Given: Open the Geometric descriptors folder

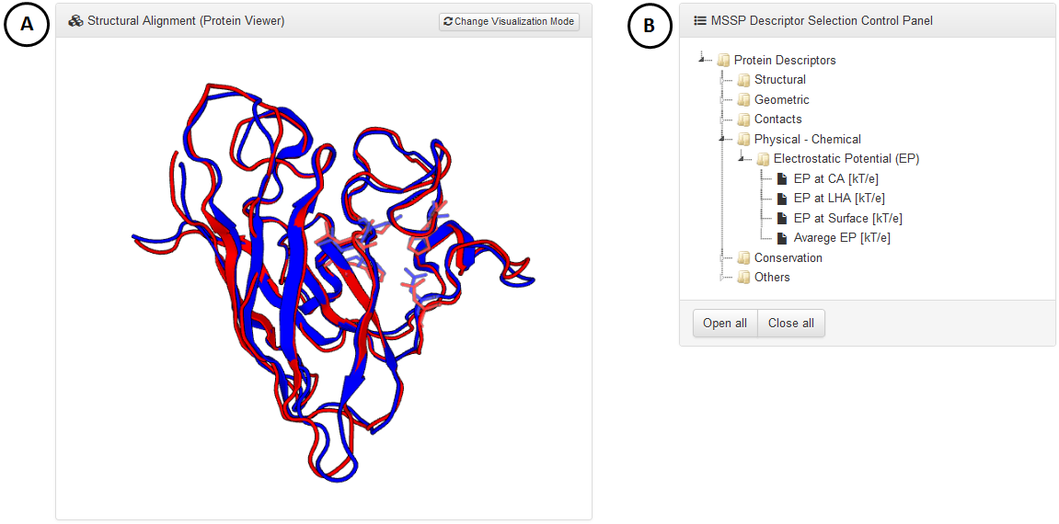Looking at the screenshot, I should click(781, 100).
